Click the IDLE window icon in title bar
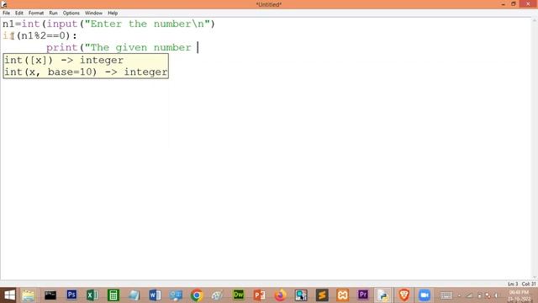The image size is (538, 303). tap(3, 4)
